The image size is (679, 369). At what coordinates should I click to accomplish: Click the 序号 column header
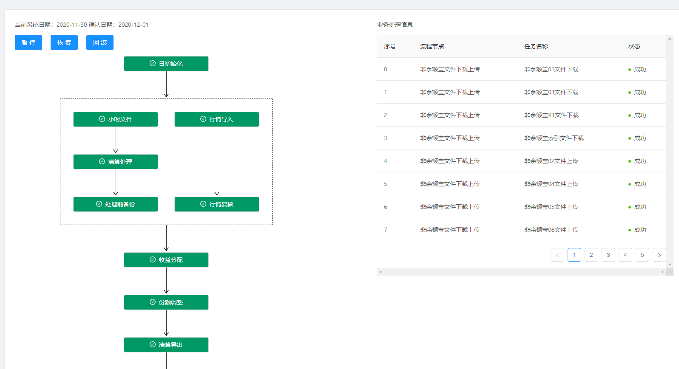[390, 46]
